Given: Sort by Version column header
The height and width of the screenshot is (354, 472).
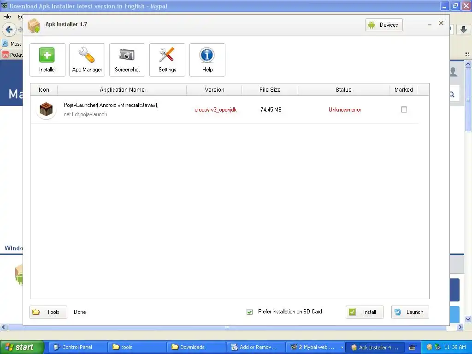Looking at the screenshot, I should tap(214, 90).
